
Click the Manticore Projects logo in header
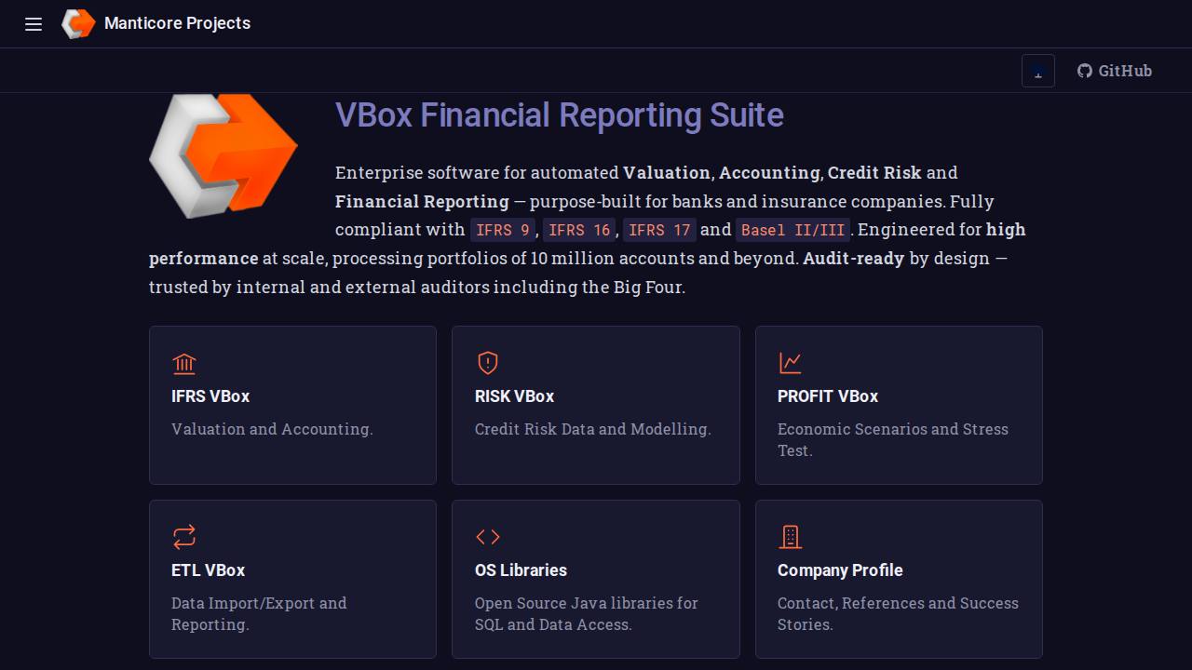[x=78, y=24]
